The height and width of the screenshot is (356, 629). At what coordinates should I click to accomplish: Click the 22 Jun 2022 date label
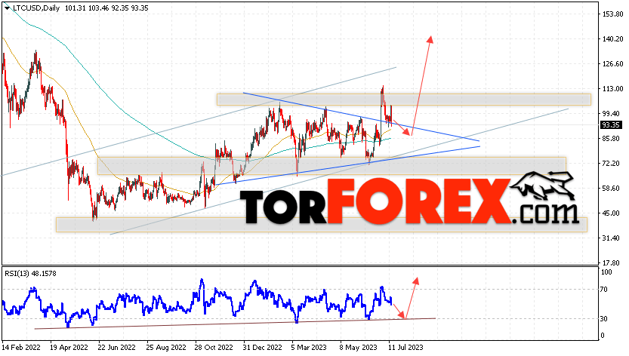point(117,347)
